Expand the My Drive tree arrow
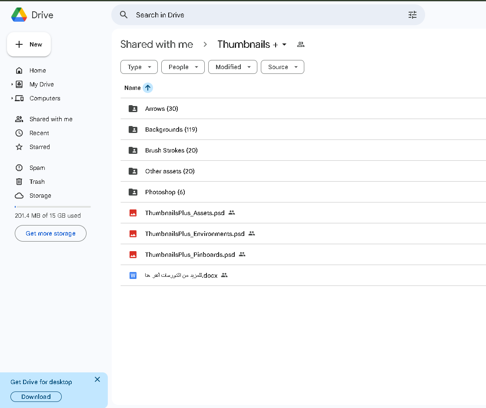486x408 pixels. [12, 84]
